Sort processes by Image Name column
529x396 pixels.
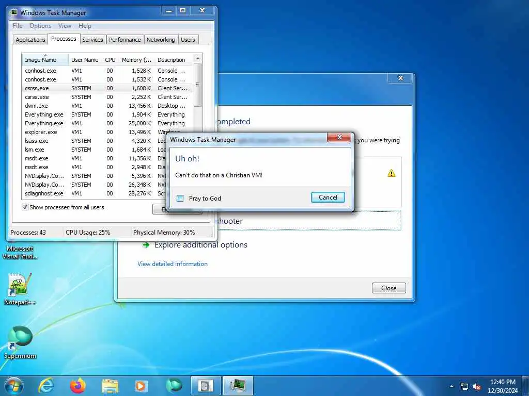pos(45,60)
